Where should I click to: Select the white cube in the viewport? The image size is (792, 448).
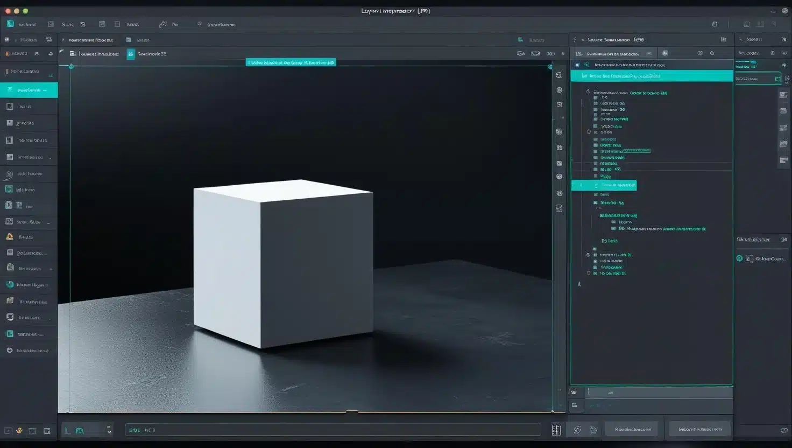coord(284,264)
